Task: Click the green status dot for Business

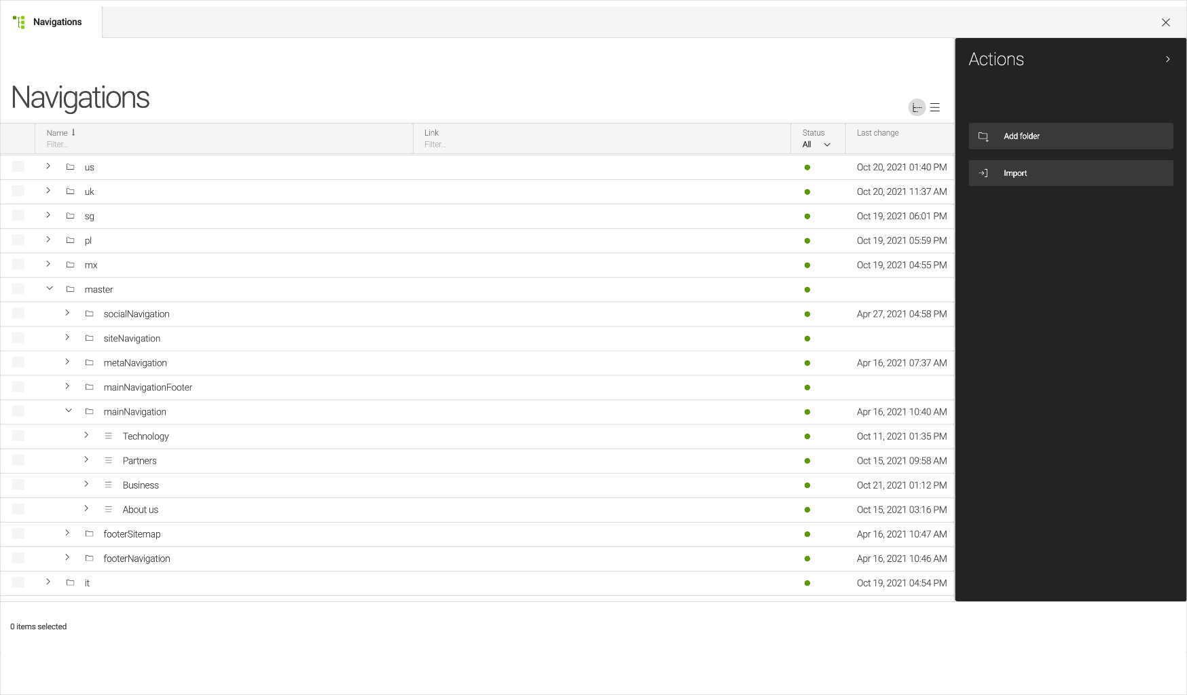Action: [x=807, y=485]
